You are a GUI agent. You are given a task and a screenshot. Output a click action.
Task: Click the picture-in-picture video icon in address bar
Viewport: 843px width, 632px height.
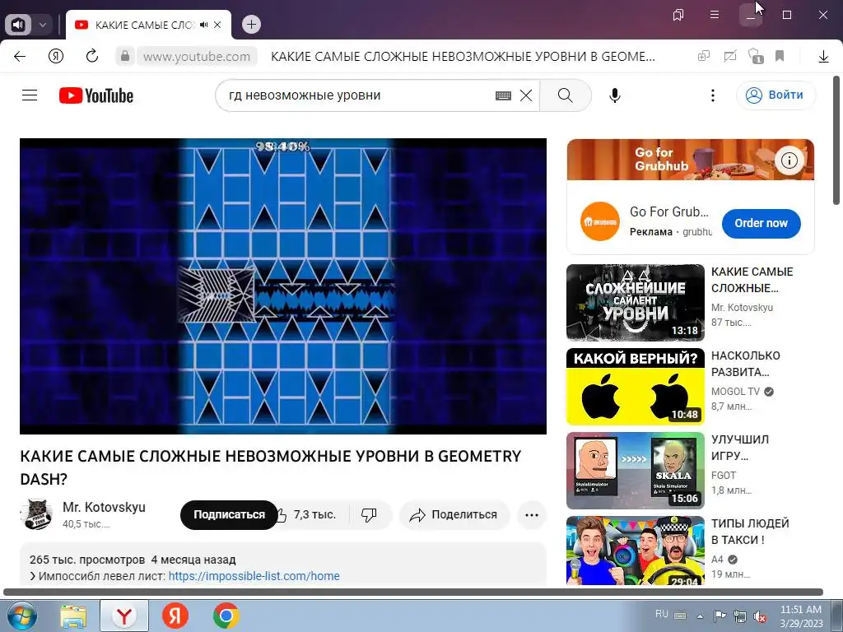[729, 56]
